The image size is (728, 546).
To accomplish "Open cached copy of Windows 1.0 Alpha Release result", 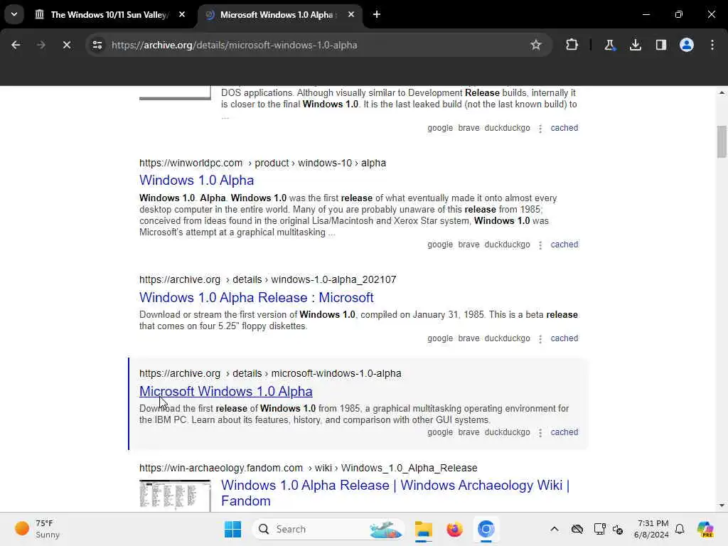I will [564, 338].
